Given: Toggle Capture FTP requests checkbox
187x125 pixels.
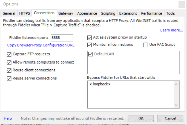Looking at the screenshot, I should (9, 54).
